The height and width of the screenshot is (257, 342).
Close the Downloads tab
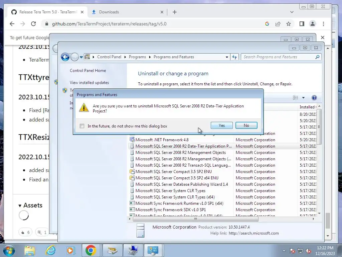(x=162, y=12)
